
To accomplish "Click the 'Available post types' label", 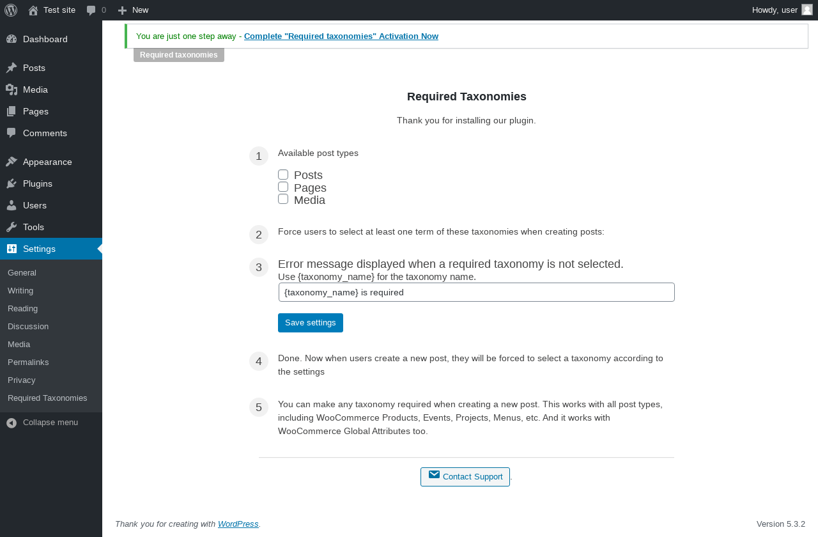I will [318, 153].
